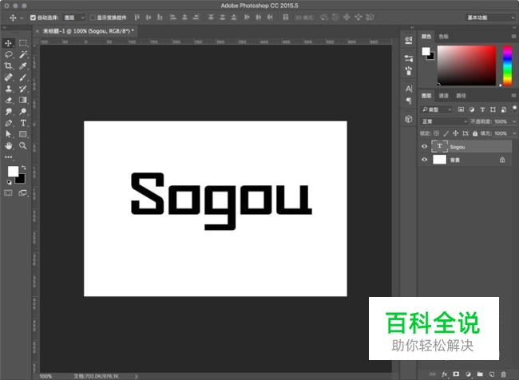Change screen mode at the toolbox bottom

[x=23, y=192]
